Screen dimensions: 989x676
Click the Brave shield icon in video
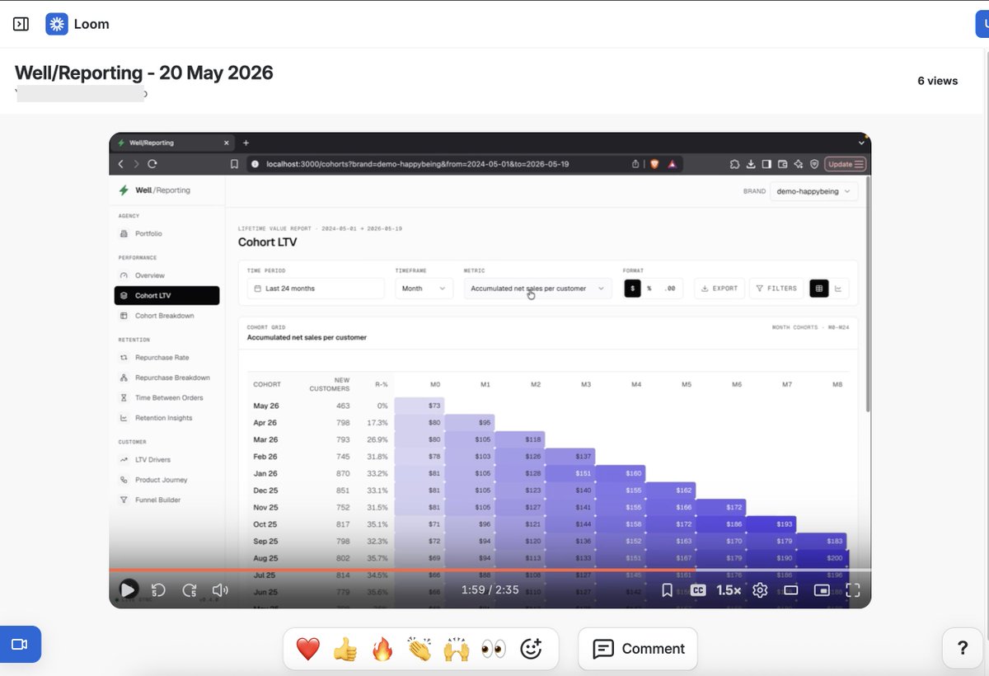655,164
